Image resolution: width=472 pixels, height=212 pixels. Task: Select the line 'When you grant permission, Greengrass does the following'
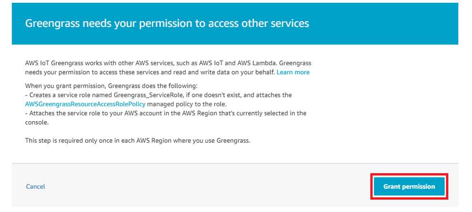point(111,86)
